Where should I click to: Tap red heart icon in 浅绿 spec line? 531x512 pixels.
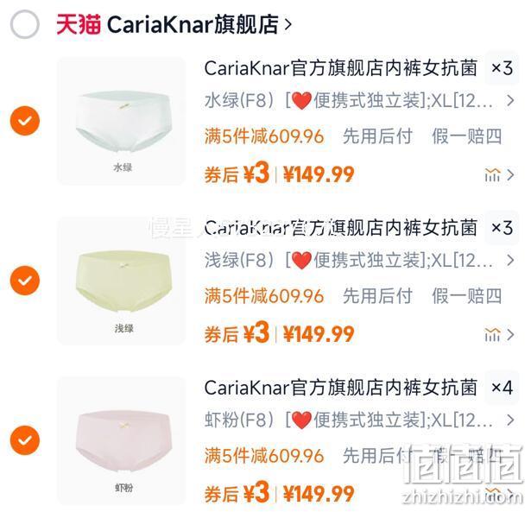301,261
